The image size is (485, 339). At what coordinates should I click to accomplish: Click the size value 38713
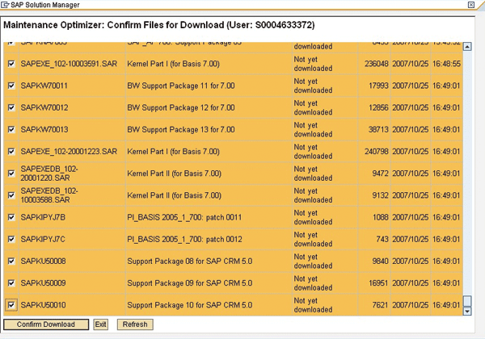378,130
